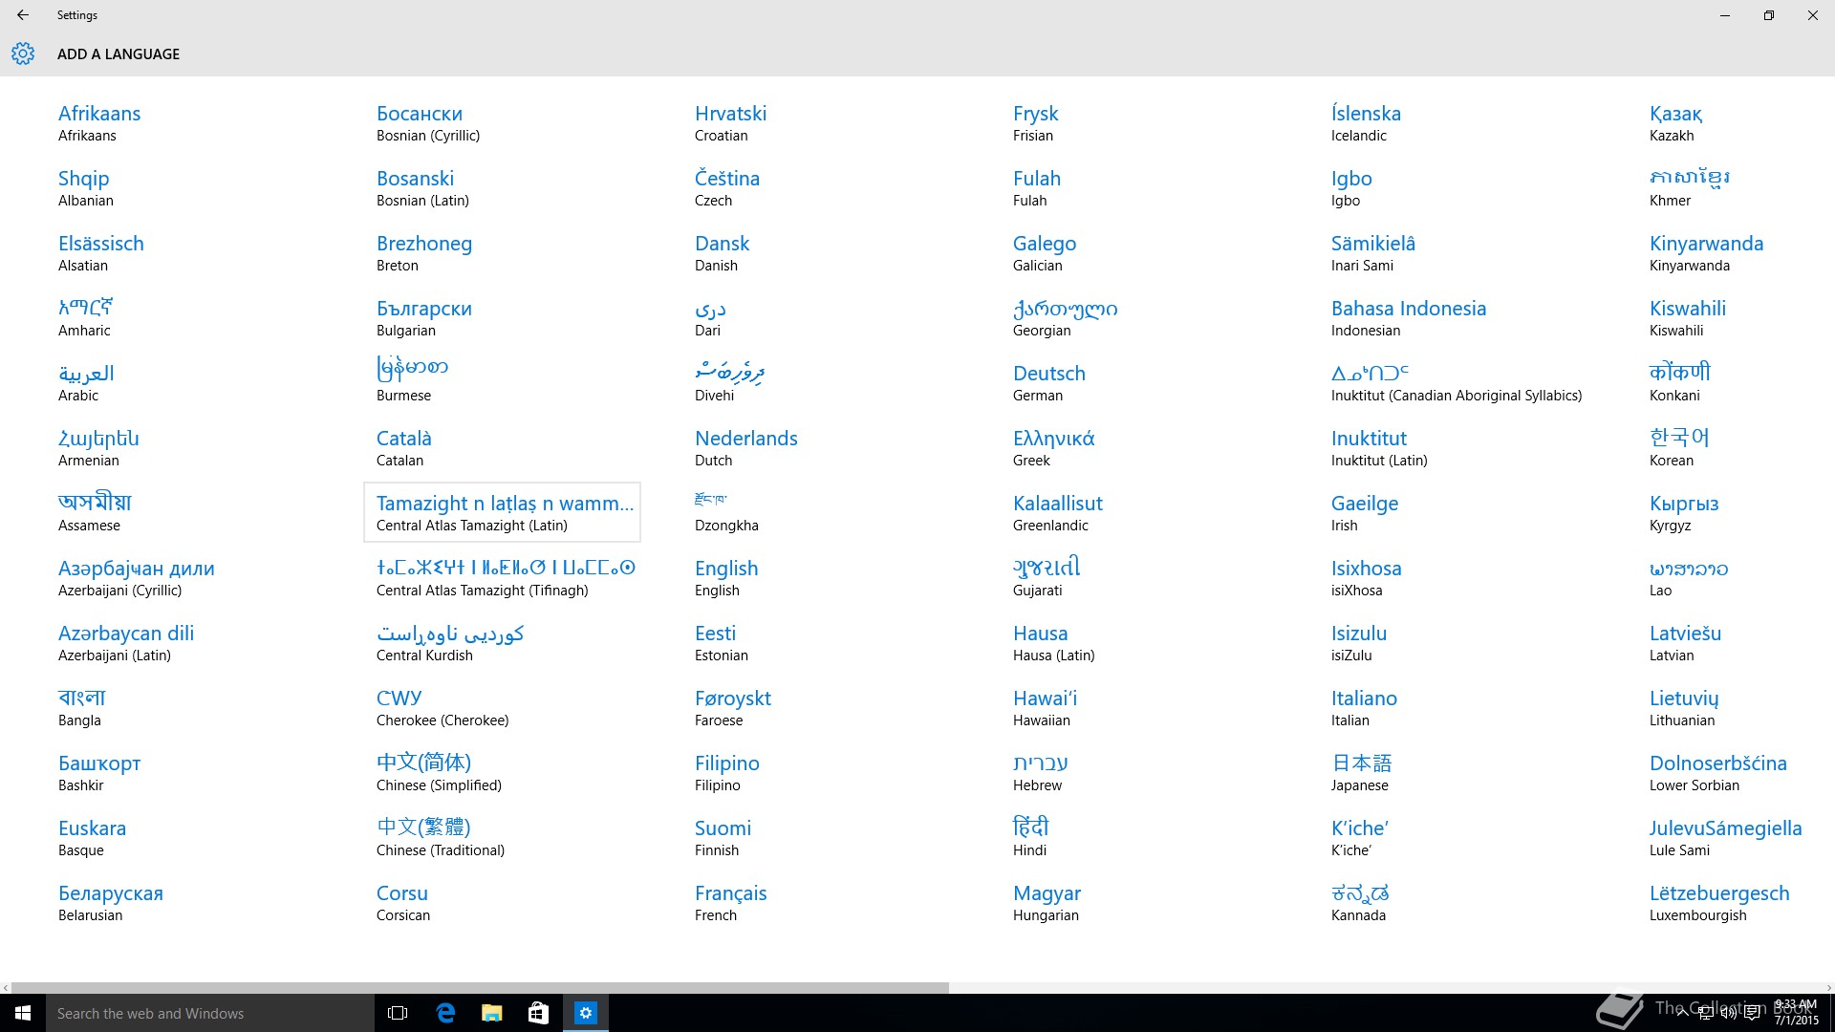Screen dimensions: 1835x1032
Task: Open Task View from the taskbar
Action: 398,1013
